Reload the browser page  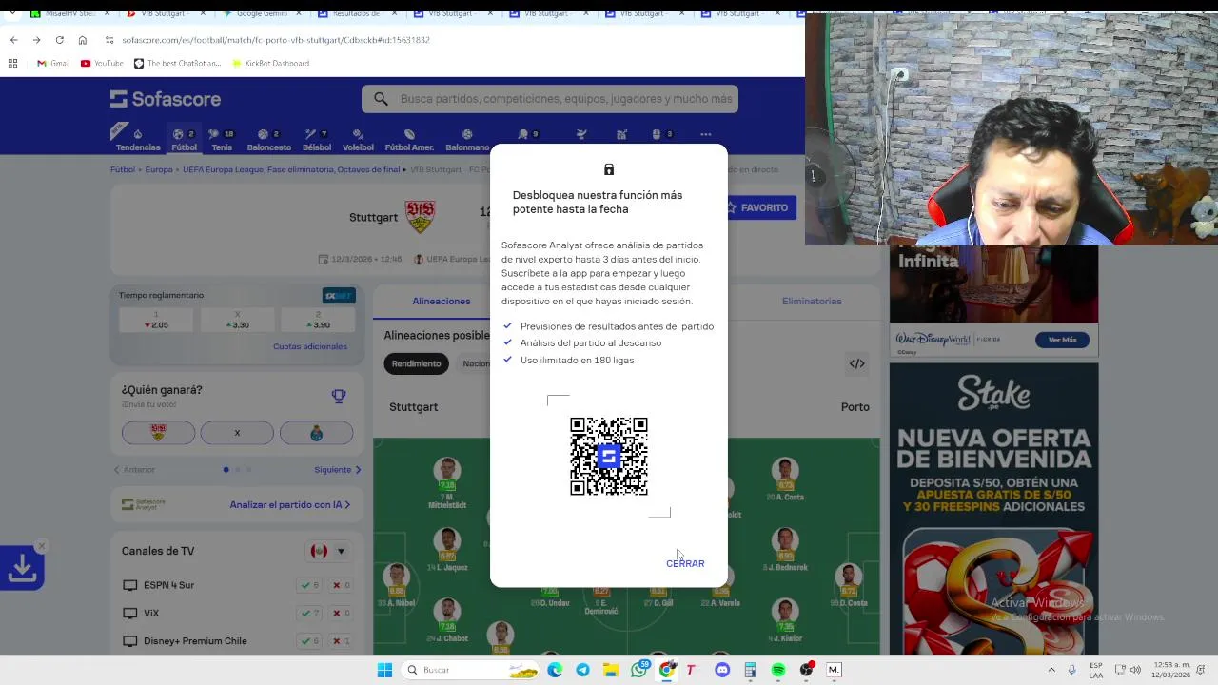point(59,40)
